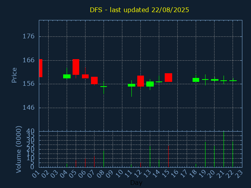Click the Day axis title
Viewport: 251px width, 188px height.
[x=136, y=183]
